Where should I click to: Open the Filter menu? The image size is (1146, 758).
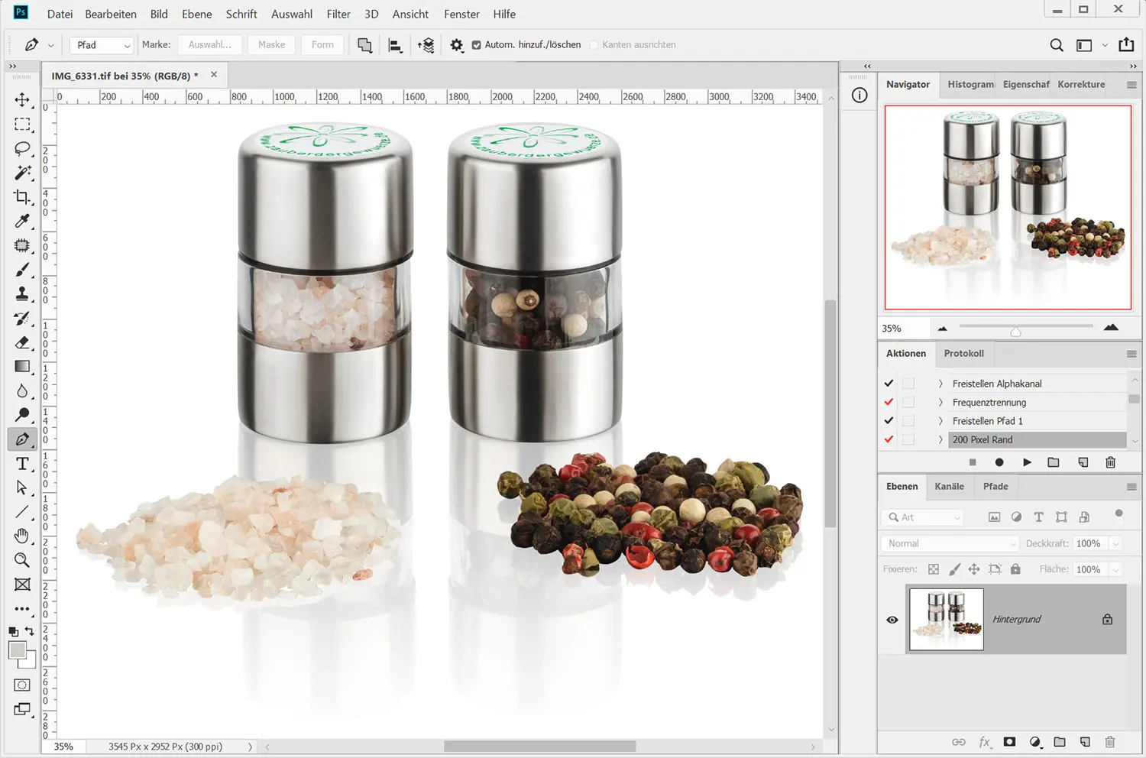coord(338,14)
